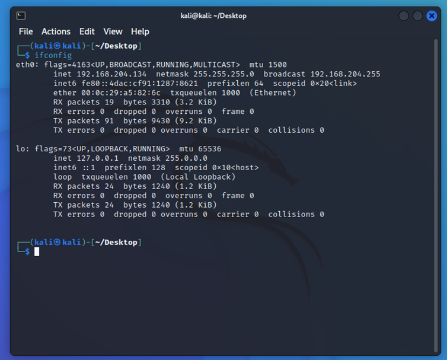Open the View menu
The height and width of the screenshot is (360, 447).
[x=113, y=31]
